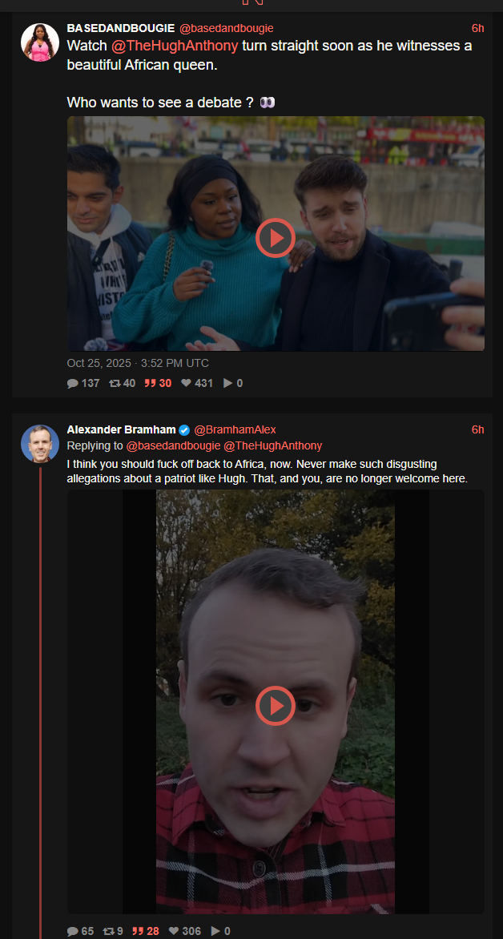The width and height of the screenshot is (503, 939).
Task: View the 28 quotes on Bramham's reply
Action: 146,931
